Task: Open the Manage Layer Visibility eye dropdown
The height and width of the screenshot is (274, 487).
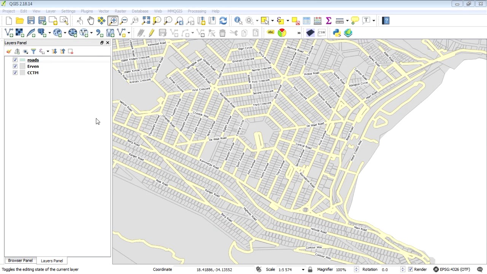Action: (x=25, y=51)
